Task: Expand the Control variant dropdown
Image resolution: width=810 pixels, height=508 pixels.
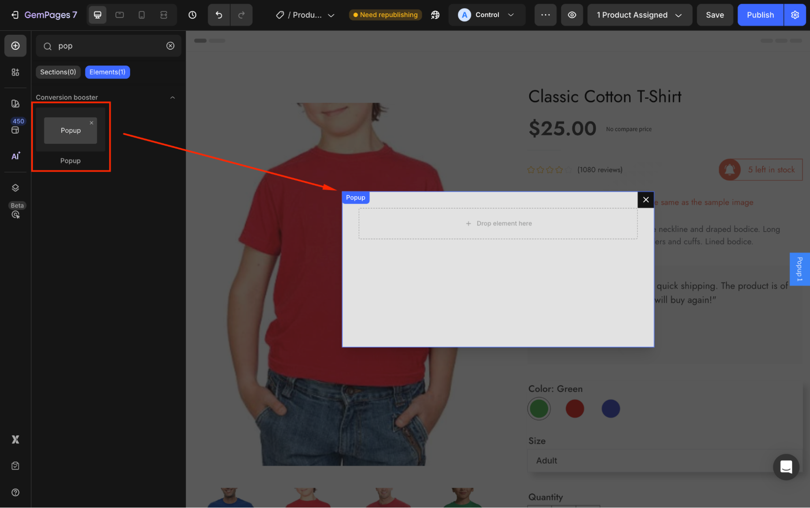Action: point(487,15)
